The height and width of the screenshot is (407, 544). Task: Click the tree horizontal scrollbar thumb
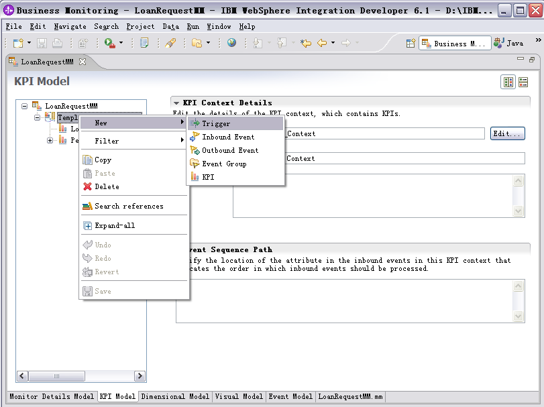click(x=56, y=376)
